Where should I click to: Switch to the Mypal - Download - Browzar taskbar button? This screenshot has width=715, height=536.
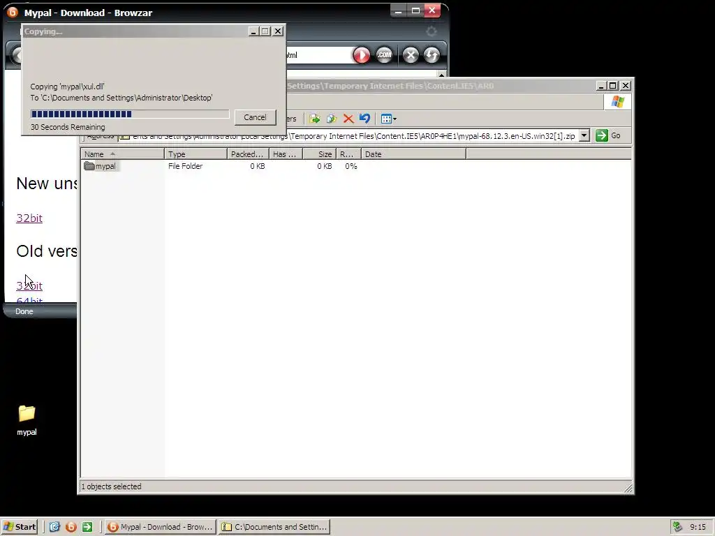coord(160,527)
